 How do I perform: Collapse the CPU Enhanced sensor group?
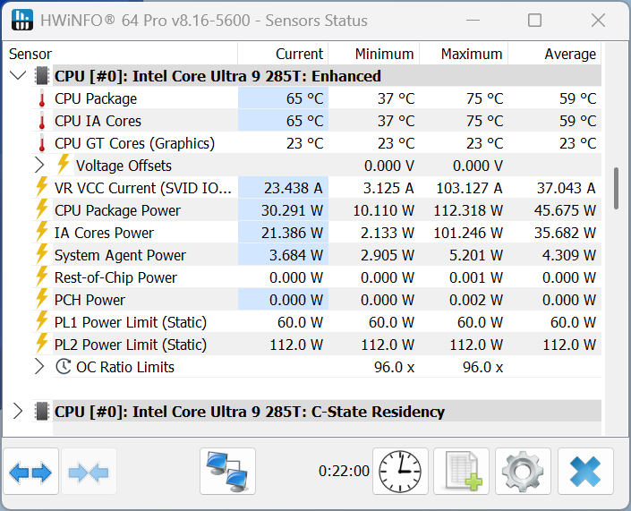(x=17, y=76)
